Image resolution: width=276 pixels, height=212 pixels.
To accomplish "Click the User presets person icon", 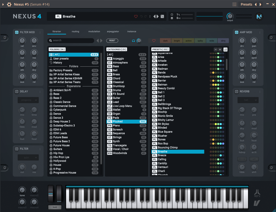I will click(x=51, y=59).
